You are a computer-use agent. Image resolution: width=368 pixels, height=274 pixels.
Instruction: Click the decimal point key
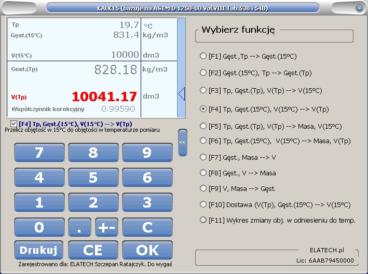[x=80, y=227]
